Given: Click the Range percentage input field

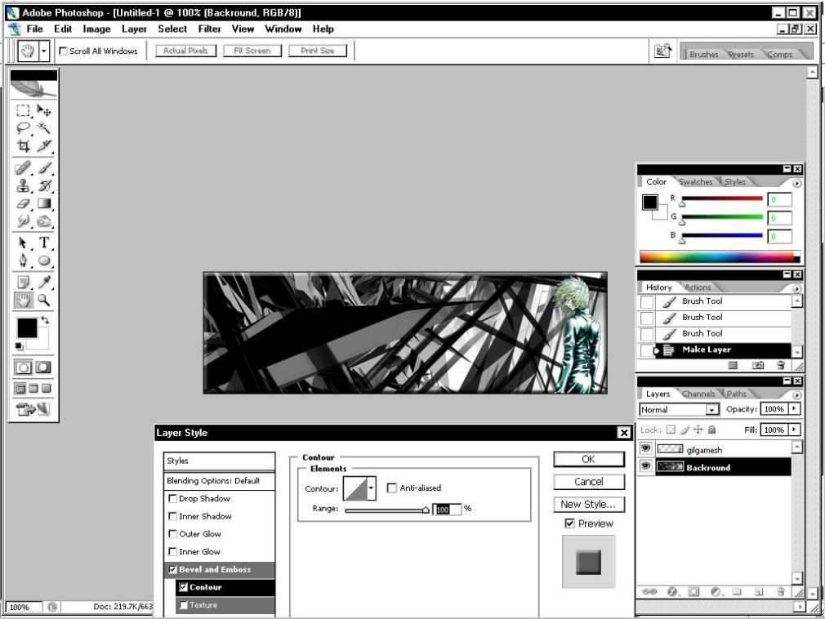Looking at the screenshot, I should click(446, 509).
